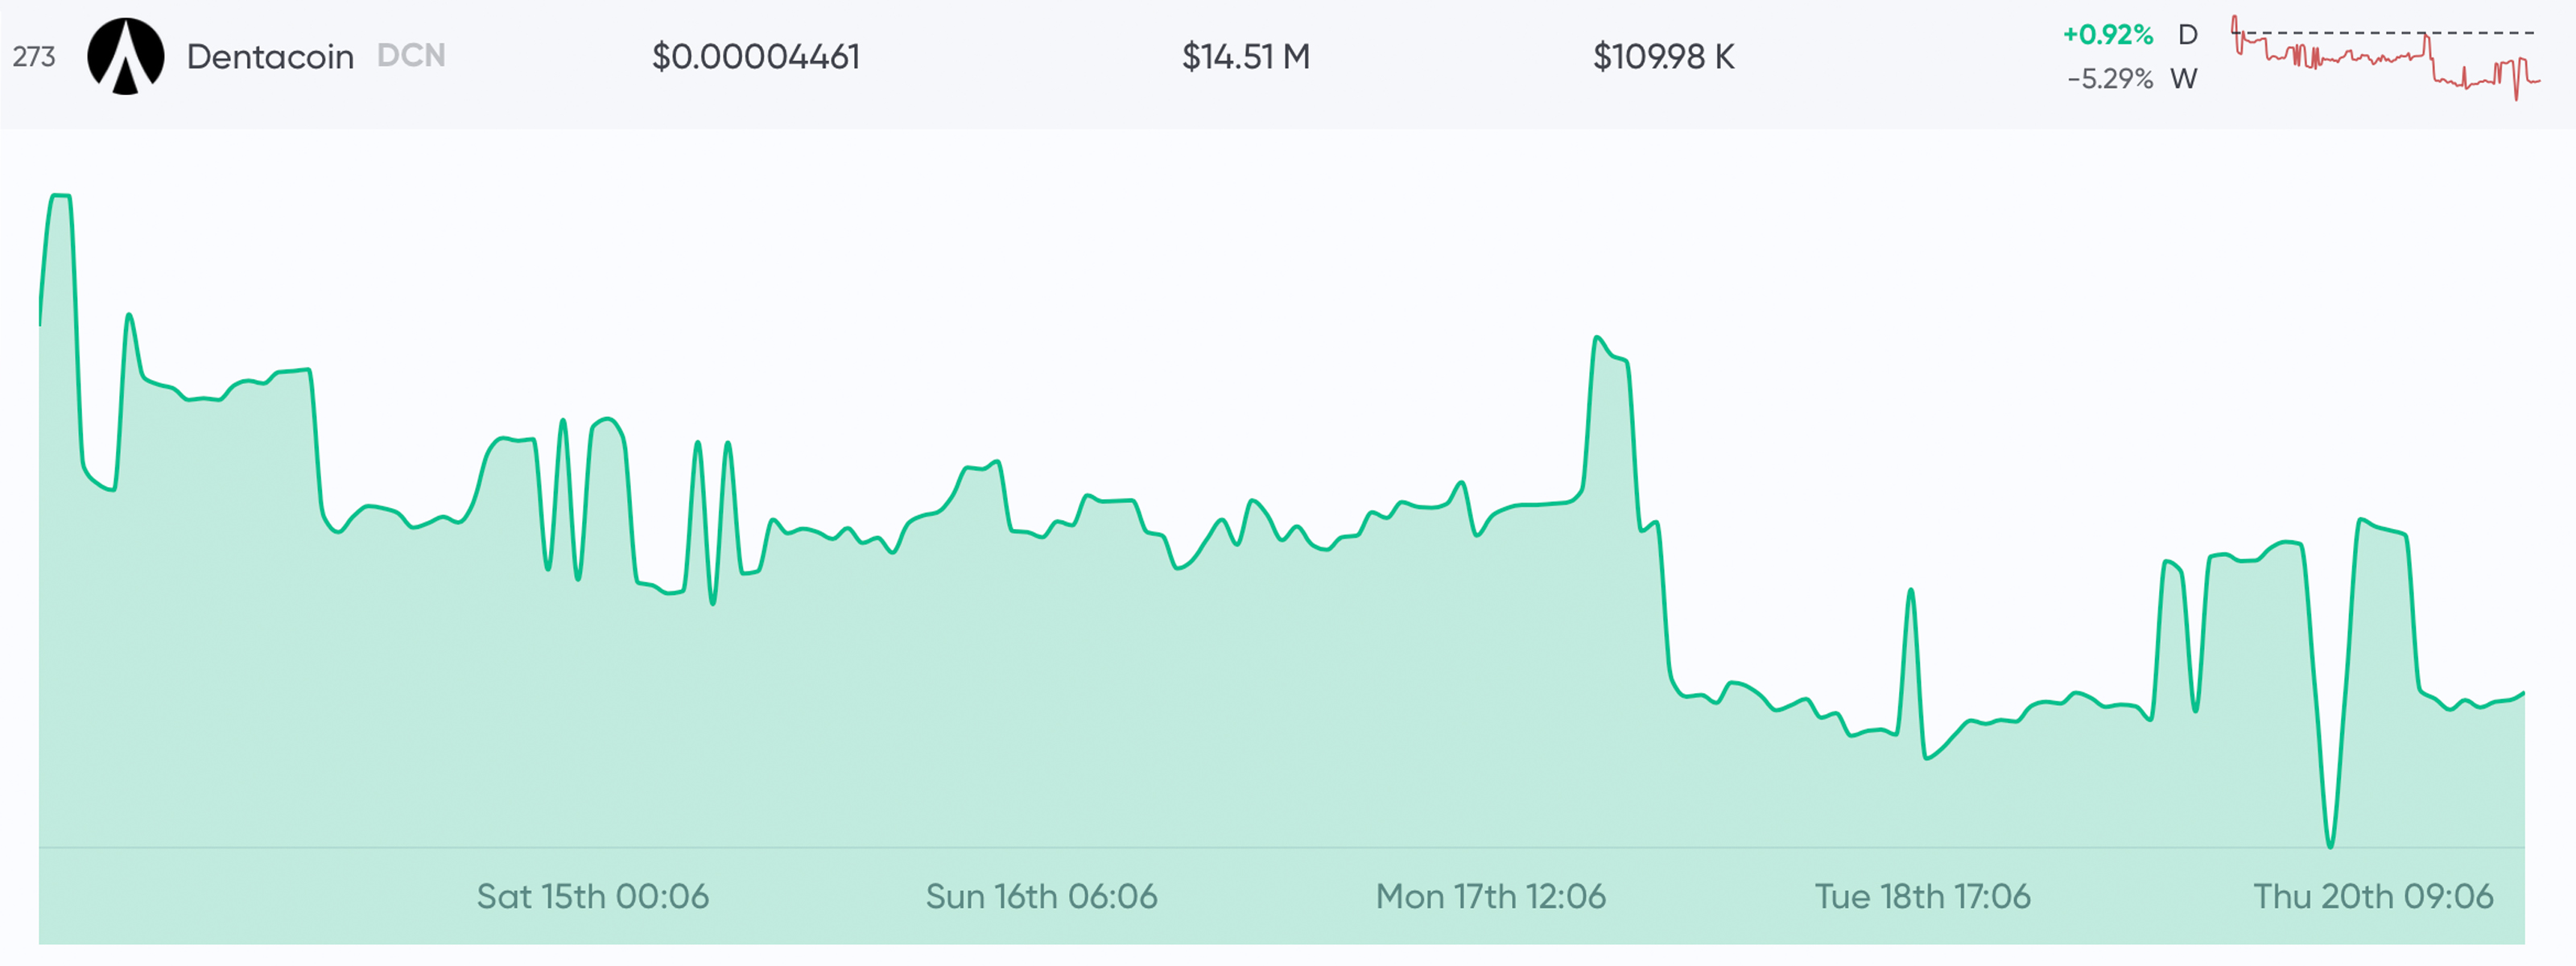Click the W weekly period label
2576x966 pixels.
pos(2184,79)
